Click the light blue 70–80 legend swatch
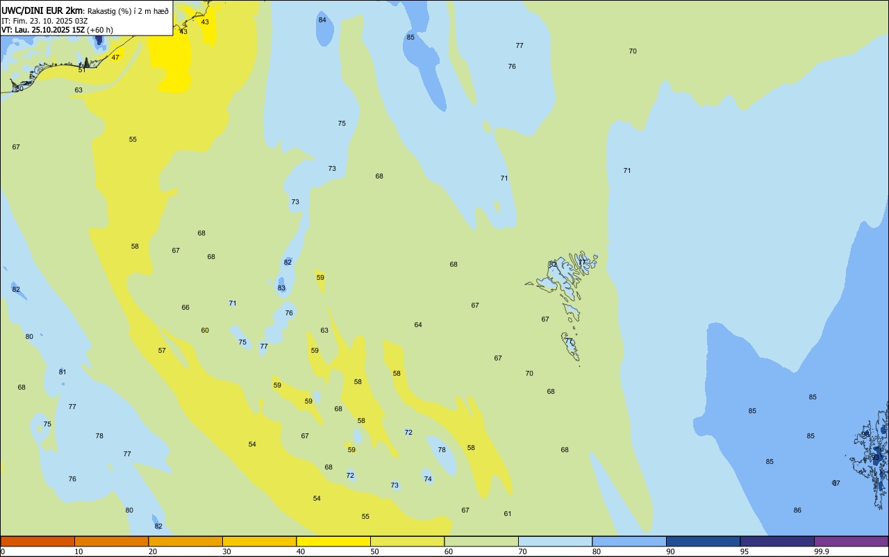889x557 pixels. click(x=555, y=541)
